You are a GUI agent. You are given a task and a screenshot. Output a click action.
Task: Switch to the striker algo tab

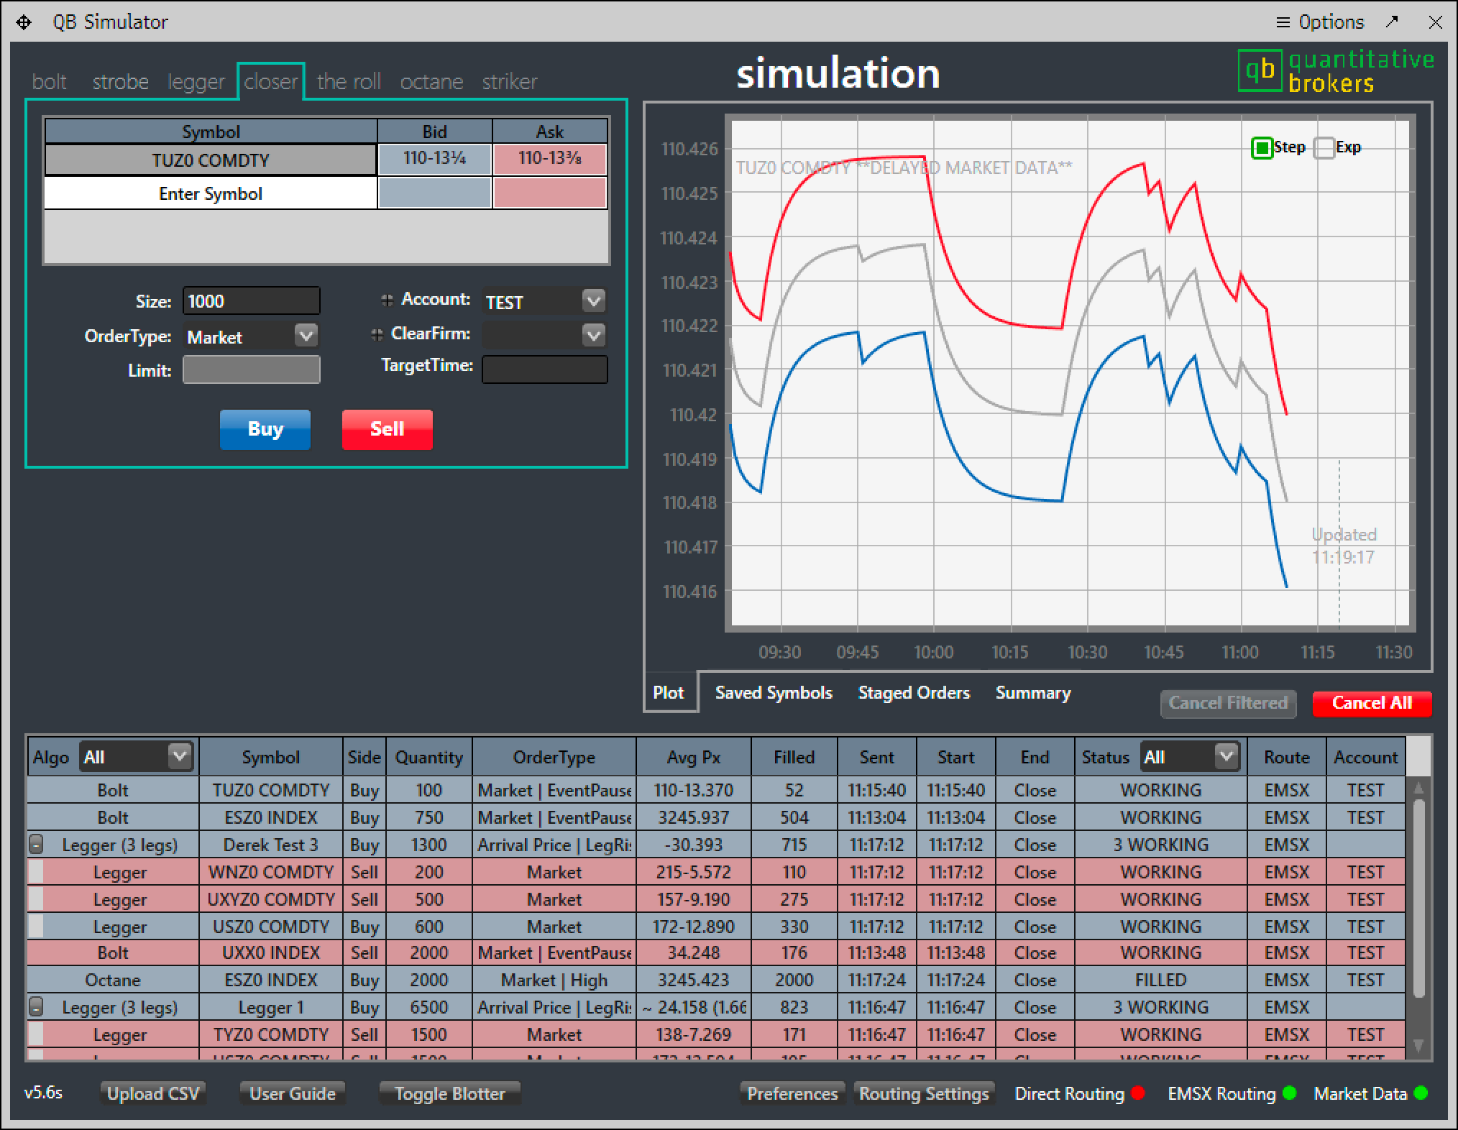tap(510, 81)
